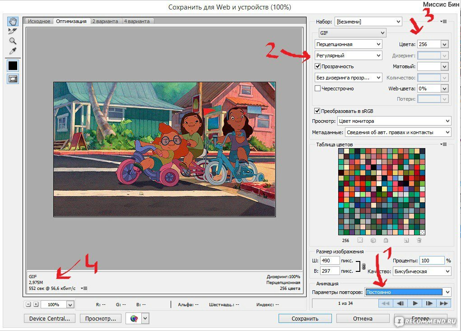The image size is (461, 331).
Task: Click the lock color icon under color table
Action: point(386,240)
